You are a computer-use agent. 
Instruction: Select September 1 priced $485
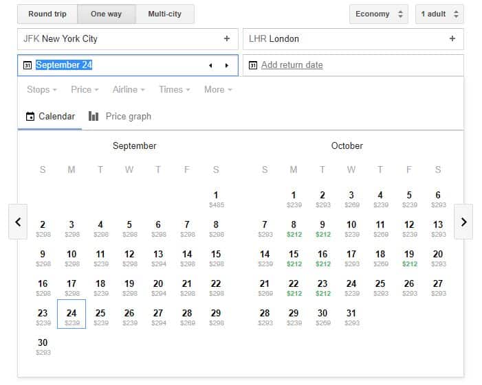(216, 199)
